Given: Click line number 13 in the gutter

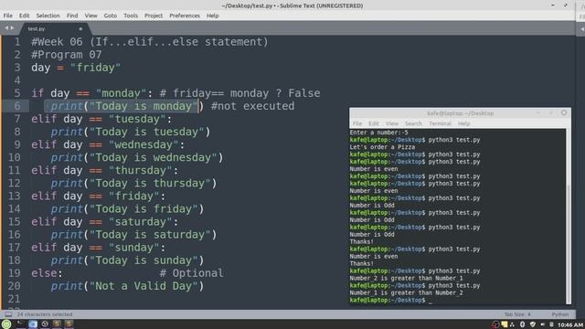Looking at the screenshot, I should (x=15, y=196).
